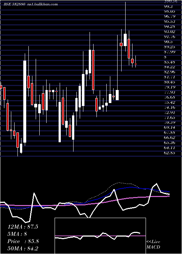Select the 91.76 price axis label
Image resolution: width=182 pixels, height=254 pixels.
(x=170, y=37)
